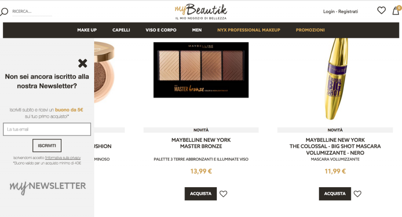Open the wishlist heart icon in header

[x=381, y=11]
